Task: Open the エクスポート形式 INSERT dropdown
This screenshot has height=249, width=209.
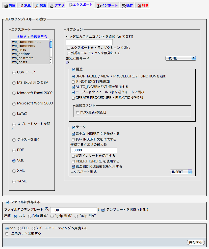Action: [x=181, y=172]
